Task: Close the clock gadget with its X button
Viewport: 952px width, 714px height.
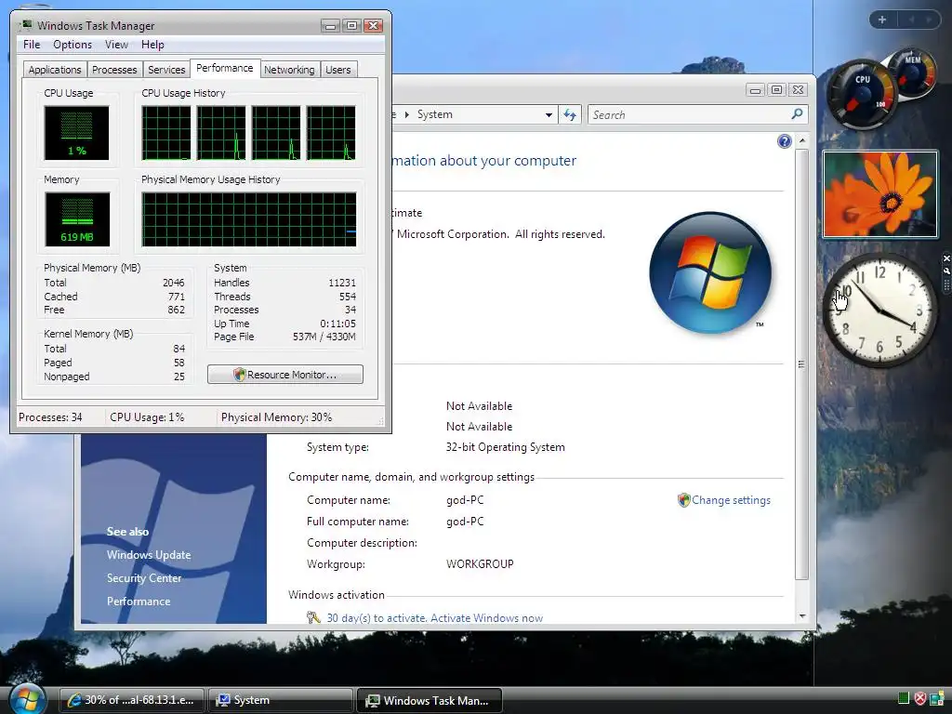Action: pyautogui.click(x=945, y=258)
